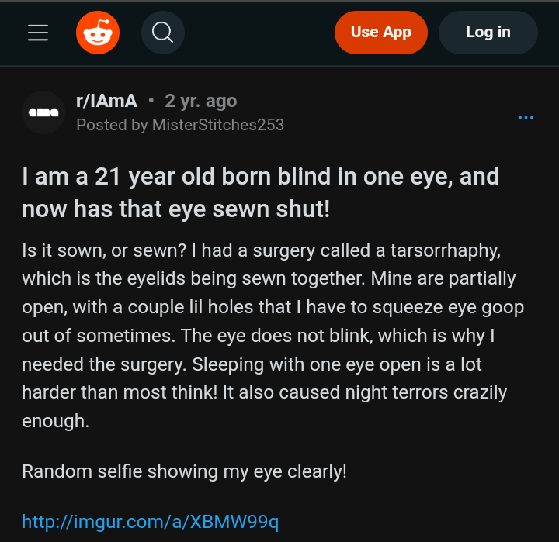
Task: Click the r/IAmA community avatar icon
Action: tap(43, 112)
